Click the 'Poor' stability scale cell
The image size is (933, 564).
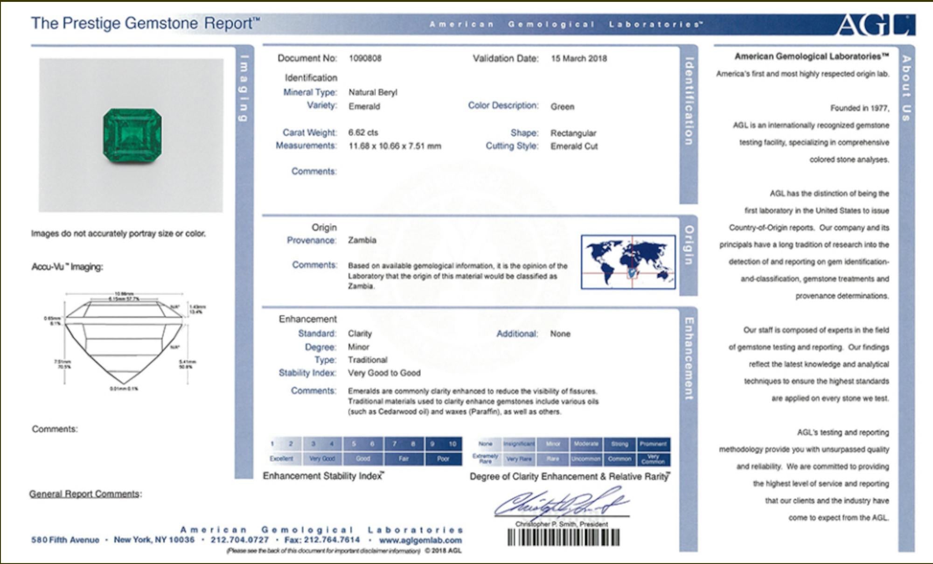tap(443, 459)
